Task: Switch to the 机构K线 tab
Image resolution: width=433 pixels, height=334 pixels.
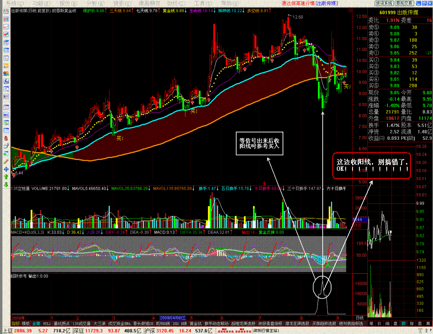Action: coord(163,324)
